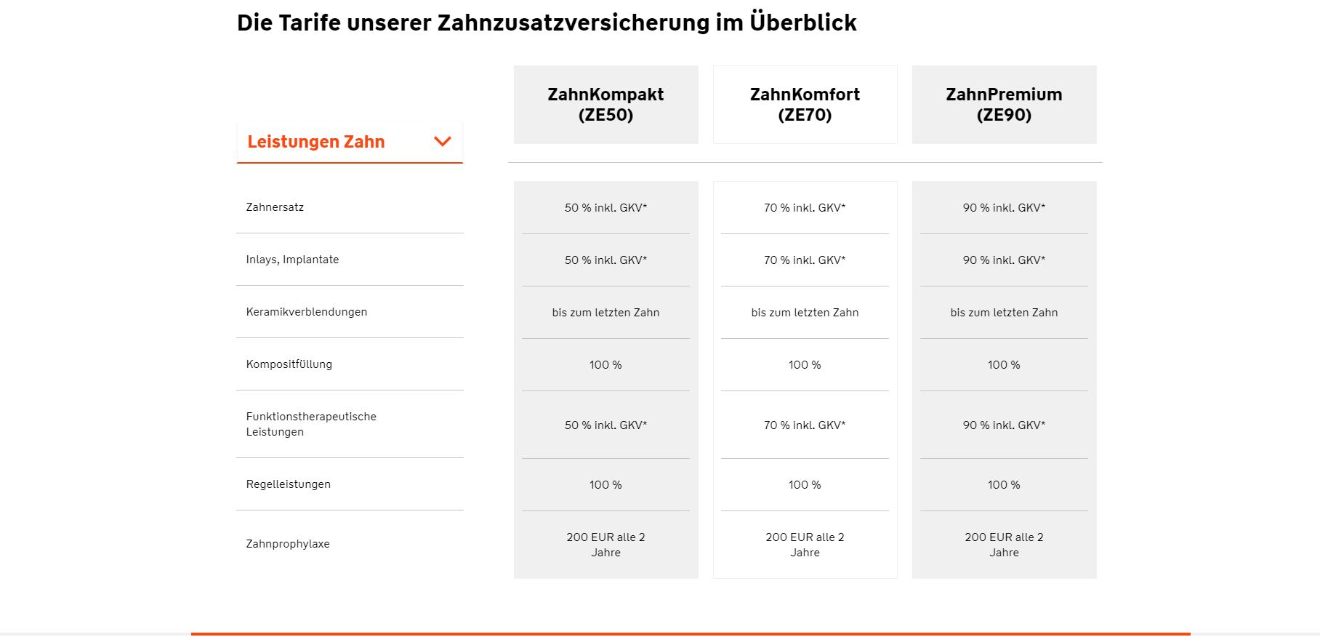Click the Keramikverblendungen row label
Image resolution: width=1320 pixels, height=637 pixels.
click(x=306, y=312)
